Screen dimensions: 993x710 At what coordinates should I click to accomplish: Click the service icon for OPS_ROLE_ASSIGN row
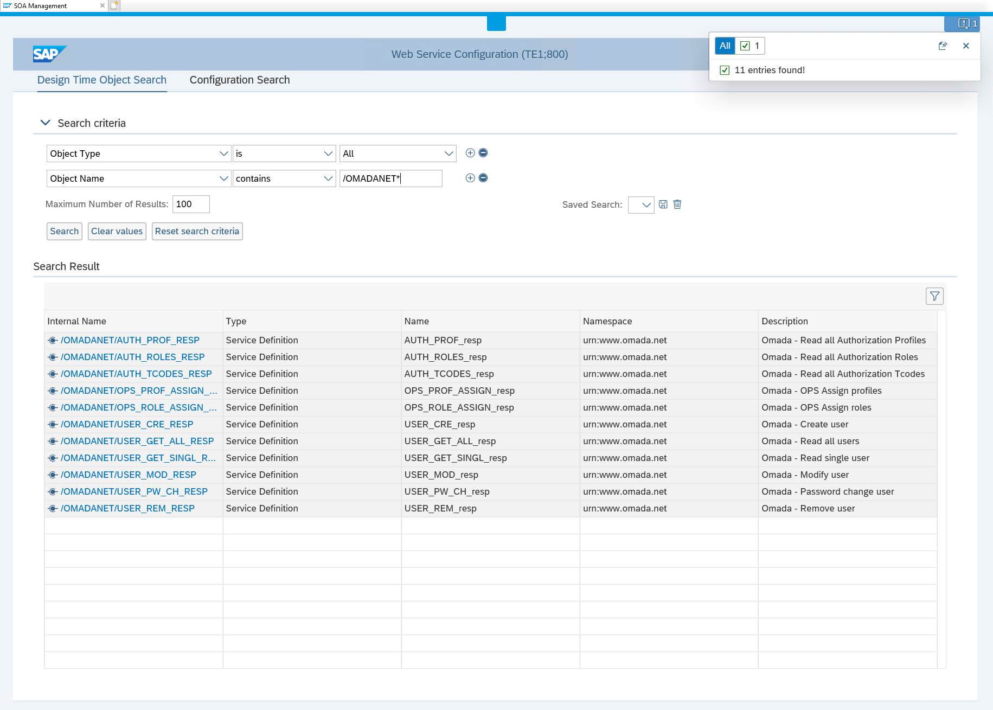53,408
